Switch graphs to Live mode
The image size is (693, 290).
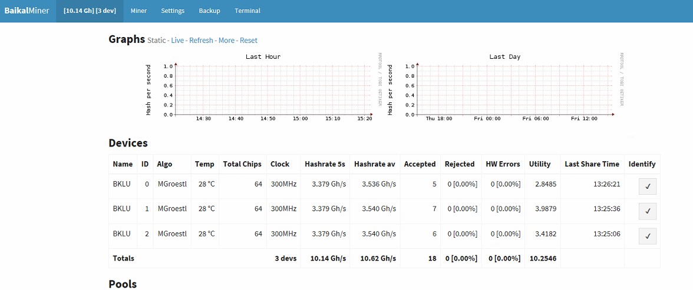point(177,41)
